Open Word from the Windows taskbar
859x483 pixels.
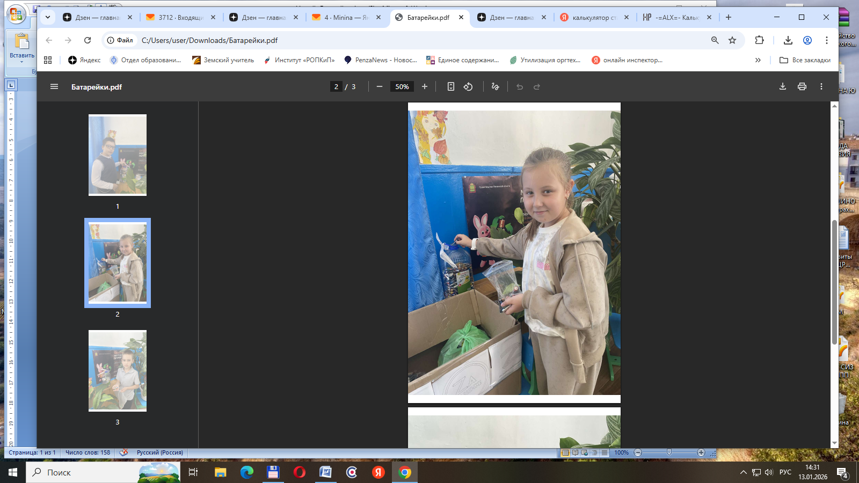coord(325,472)
